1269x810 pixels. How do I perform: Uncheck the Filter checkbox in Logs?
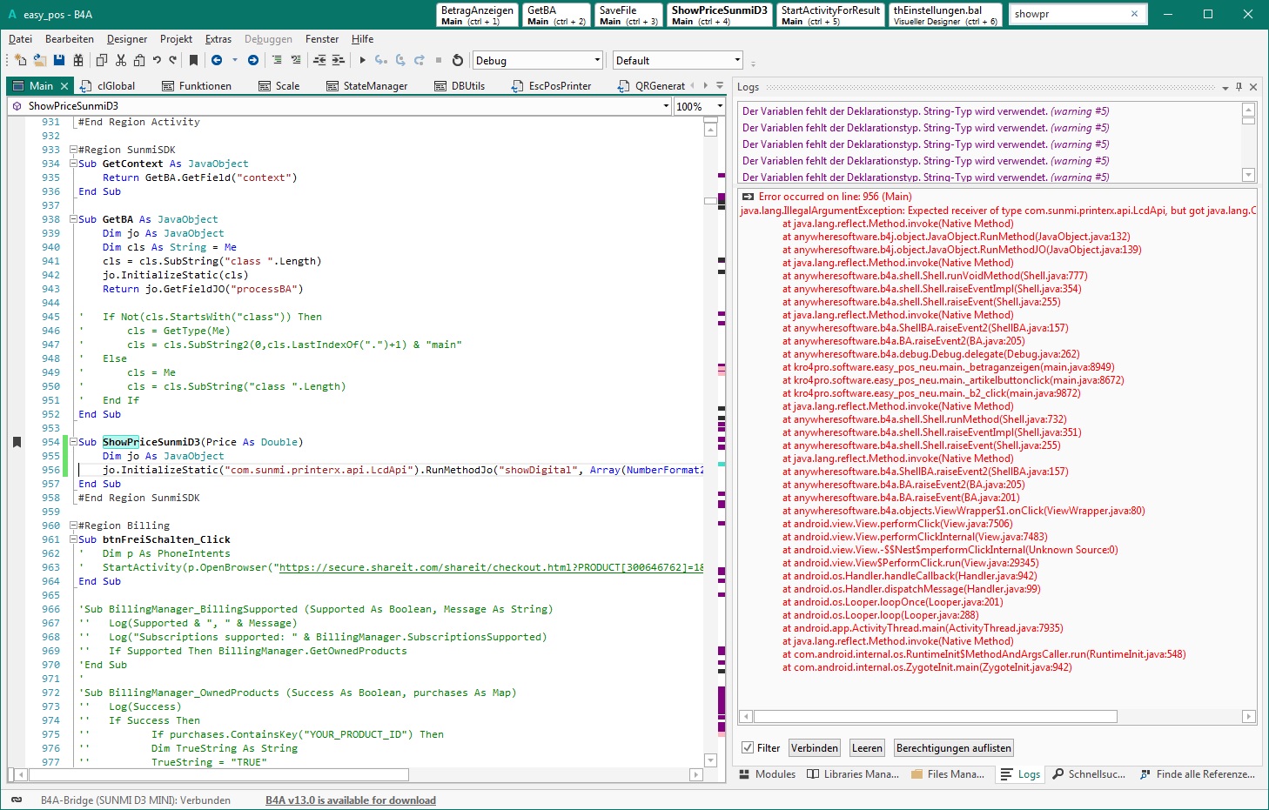748,748
